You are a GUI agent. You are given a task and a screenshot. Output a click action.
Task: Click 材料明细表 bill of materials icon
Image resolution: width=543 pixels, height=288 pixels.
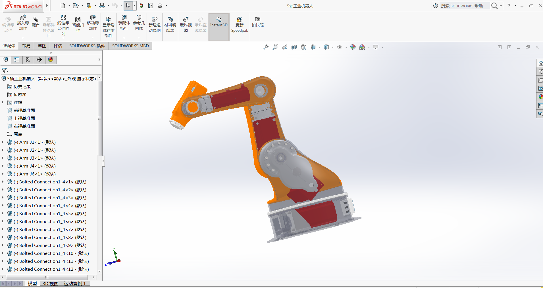(170, 20)
